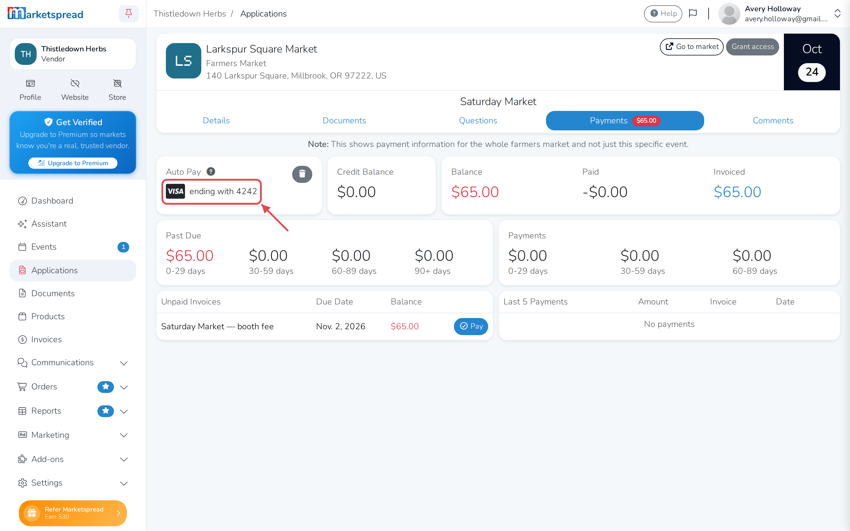The image size is (850, 531).
Task: Pay the Saturday Market booth fee invoice
Action: pyautogui.click(x=471, y=326)
